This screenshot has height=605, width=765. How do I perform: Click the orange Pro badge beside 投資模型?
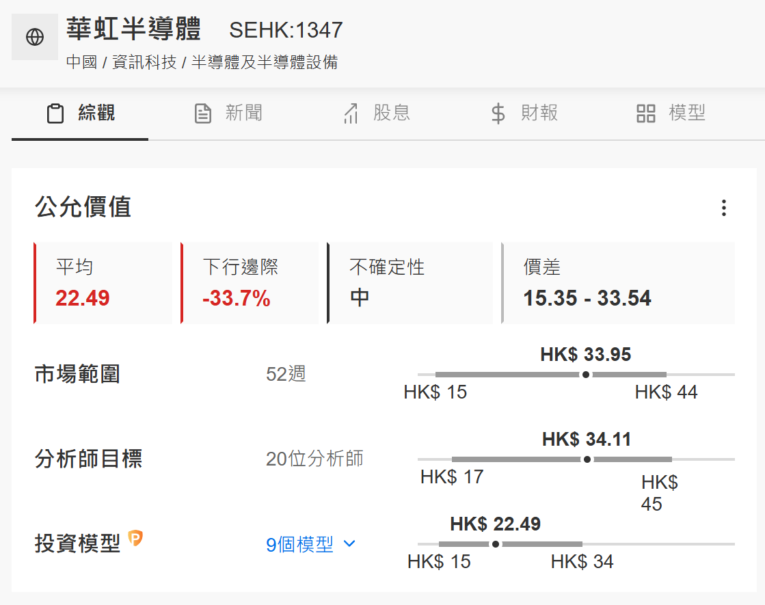pyautogui.click(x=135, y=538)
